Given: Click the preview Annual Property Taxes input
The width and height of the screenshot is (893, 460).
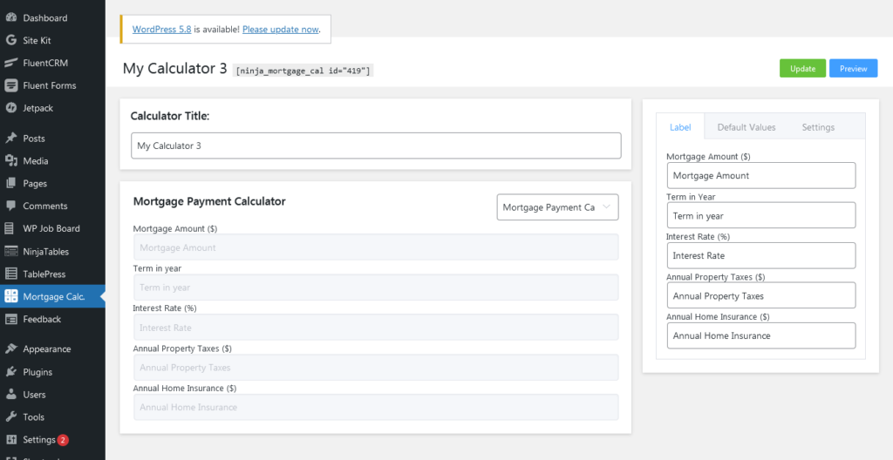Looking at the screenshot, I should click(376, 367).
